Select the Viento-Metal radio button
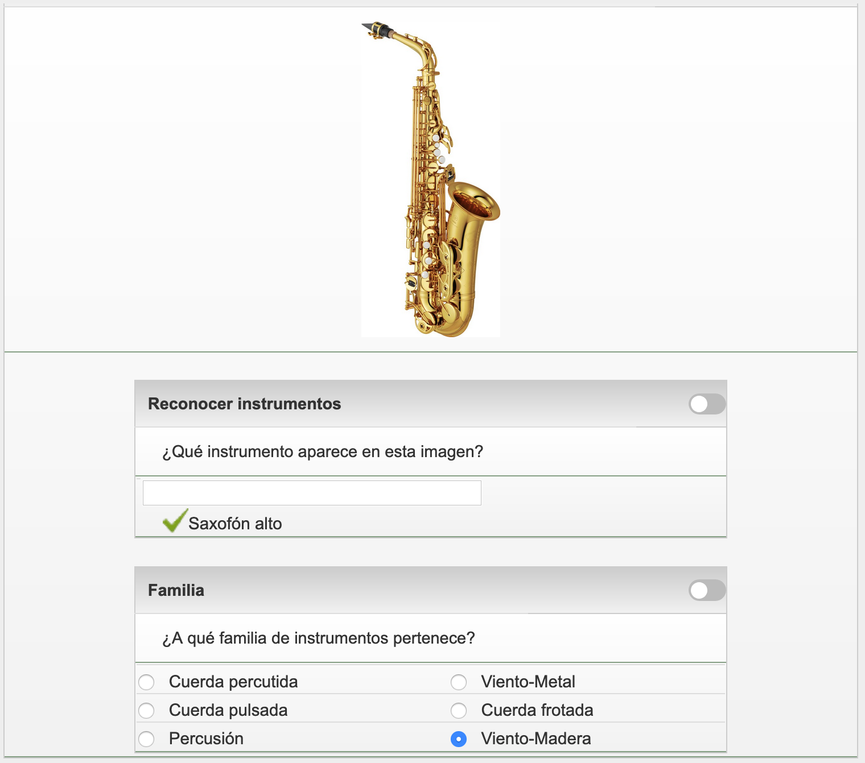Viewport: 865px width, 763px height. [x=459, y=682]
